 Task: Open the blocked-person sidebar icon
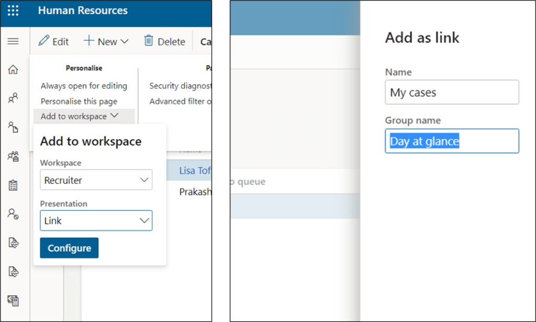pyautogui.click(x=13, y=213)
